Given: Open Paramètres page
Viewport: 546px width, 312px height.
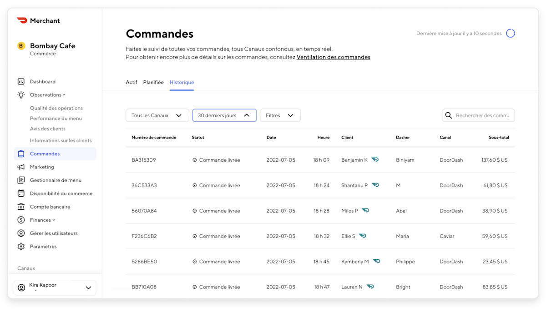Looking at the screenshot, I should (43, 247).
